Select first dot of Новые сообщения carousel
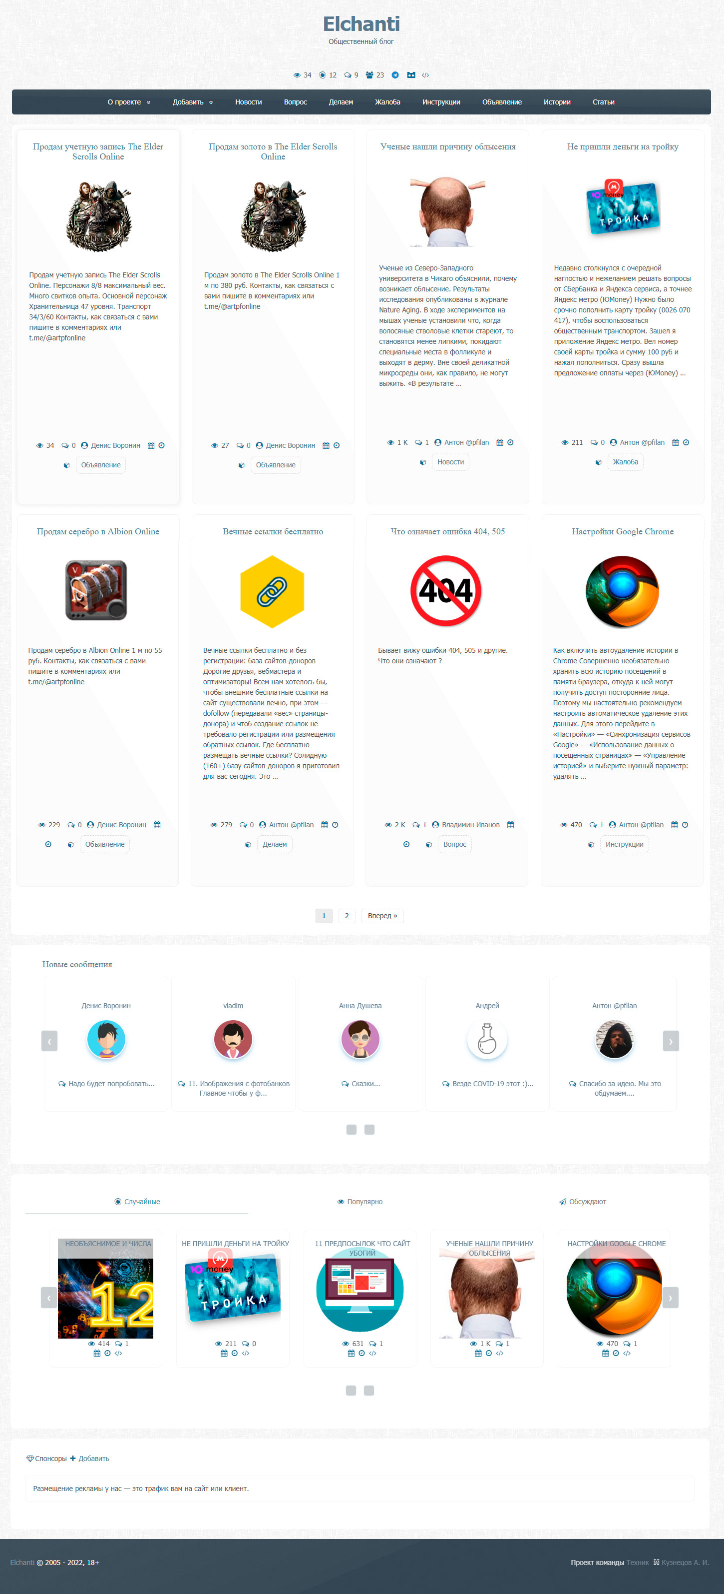 [351, 1130]
